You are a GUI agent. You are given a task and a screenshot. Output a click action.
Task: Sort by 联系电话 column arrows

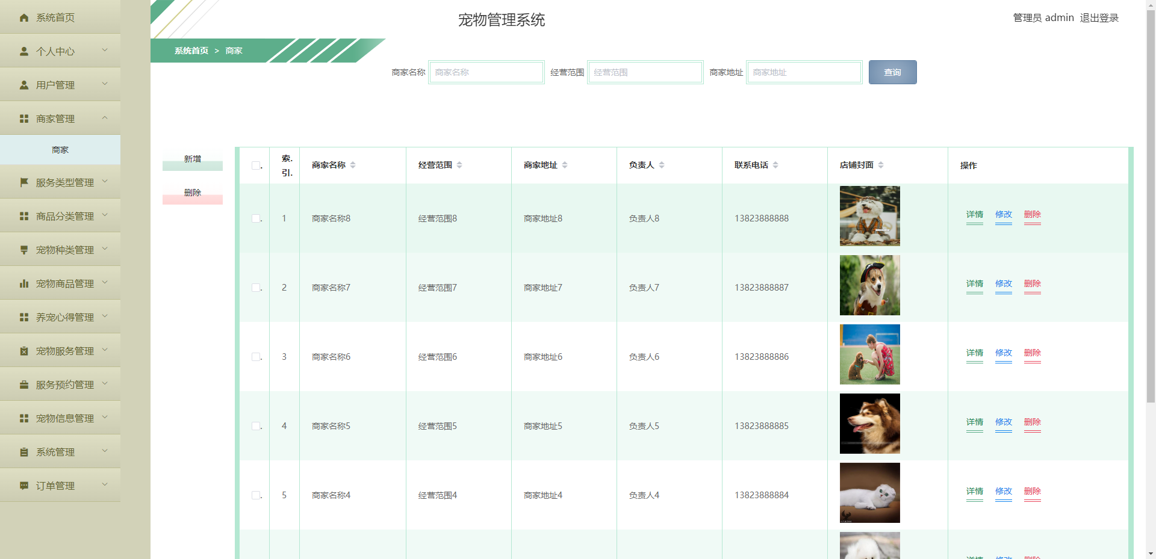click(x=775, y=165)
